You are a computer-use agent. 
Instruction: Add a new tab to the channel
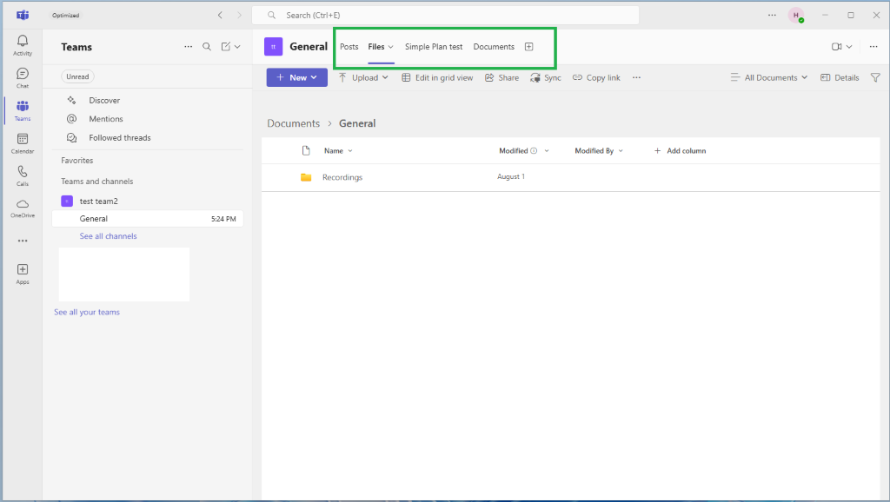529,47
